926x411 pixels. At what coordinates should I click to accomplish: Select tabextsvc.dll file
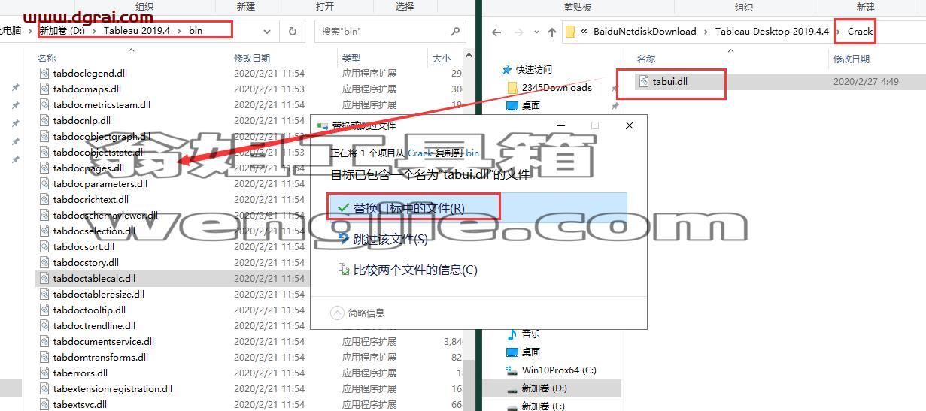pos(80,405)
